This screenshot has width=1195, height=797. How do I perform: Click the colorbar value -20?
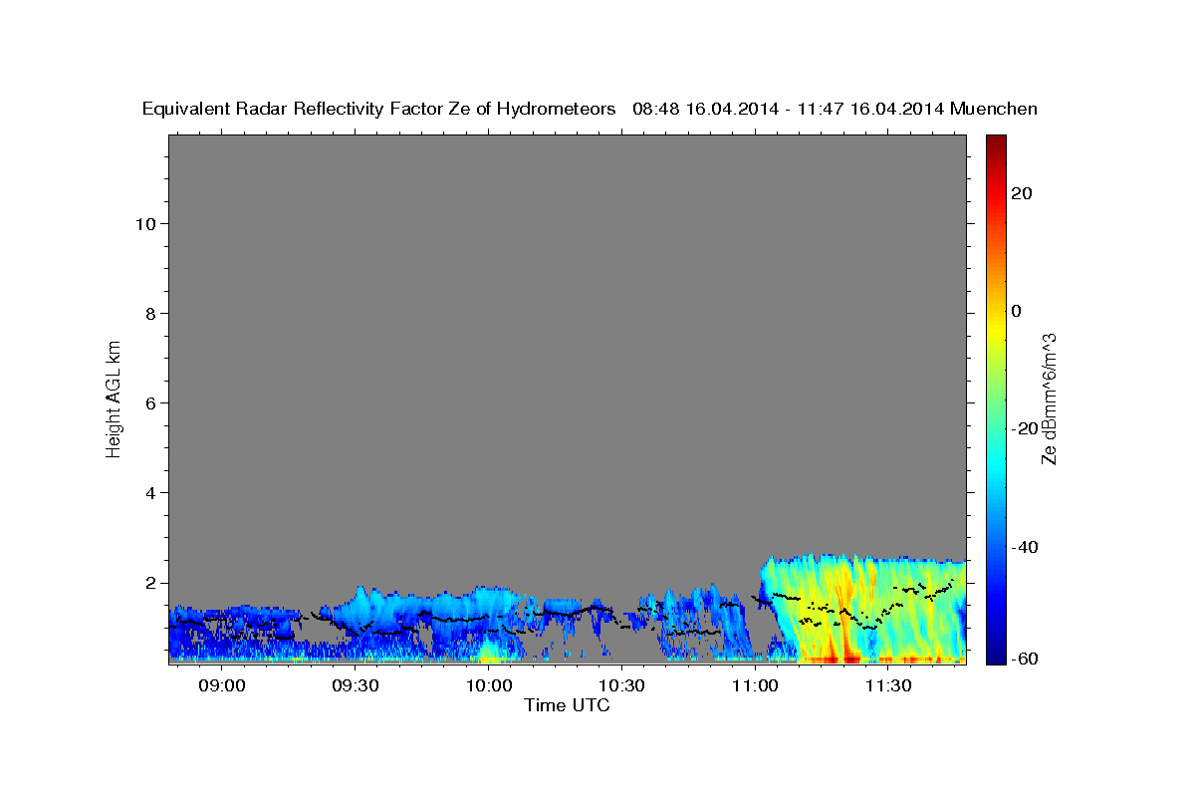[1025, 428]
